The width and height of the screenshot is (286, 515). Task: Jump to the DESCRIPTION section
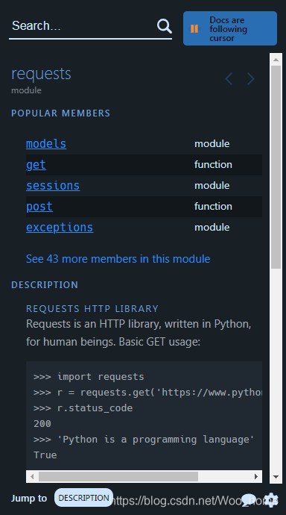[x=83, y=498]
